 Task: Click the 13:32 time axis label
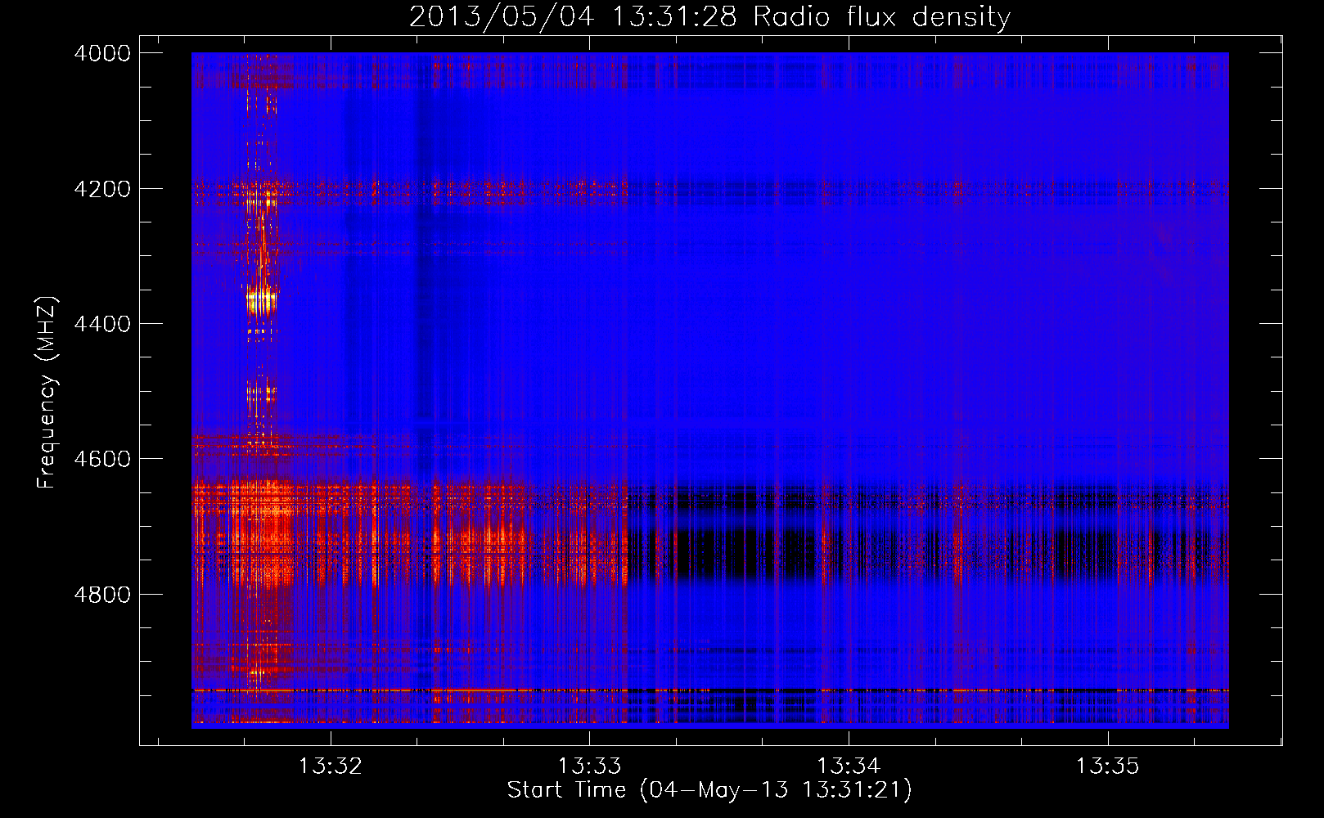[x=331, y=766]
